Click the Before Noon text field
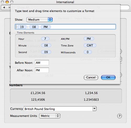The height and width of the screenshot is (128, 131). pos(42,63)
